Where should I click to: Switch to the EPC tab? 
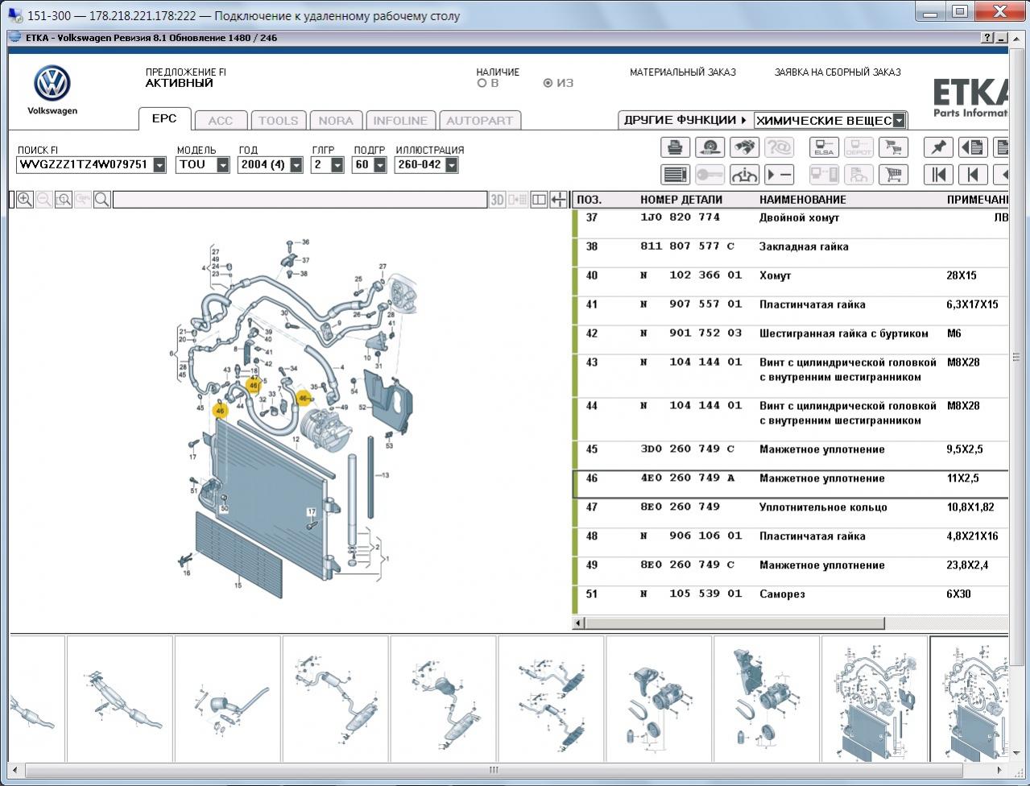click(164, 118)
